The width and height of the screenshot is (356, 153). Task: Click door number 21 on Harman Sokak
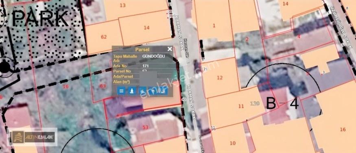click(206, 69)
